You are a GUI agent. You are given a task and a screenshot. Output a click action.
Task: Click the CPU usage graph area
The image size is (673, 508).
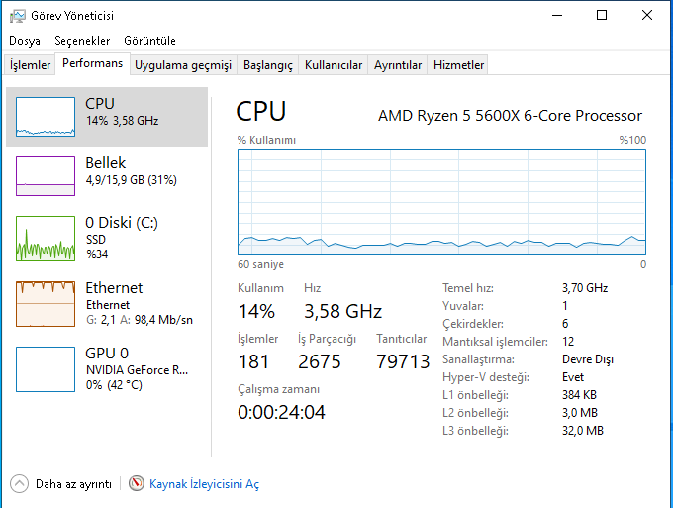[x=441, y=202]
